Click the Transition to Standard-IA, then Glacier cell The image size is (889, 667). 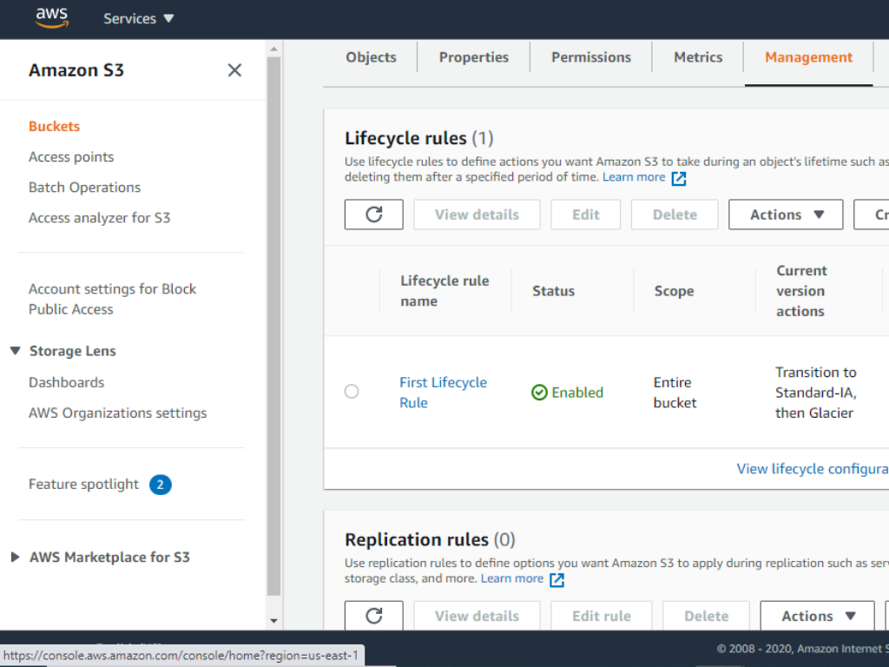point(816,393)
